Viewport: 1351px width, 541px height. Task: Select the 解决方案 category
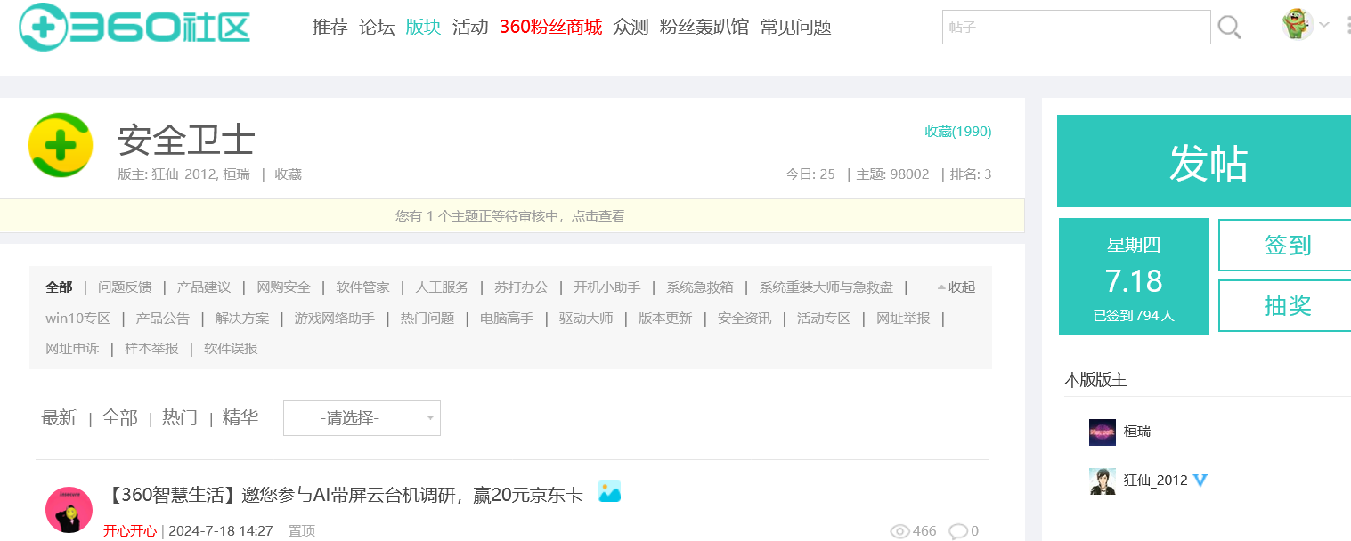click(x=242, y=318)
